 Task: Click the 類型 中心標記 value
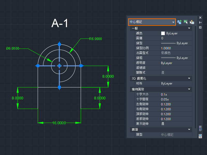click(x=176, y=135)
